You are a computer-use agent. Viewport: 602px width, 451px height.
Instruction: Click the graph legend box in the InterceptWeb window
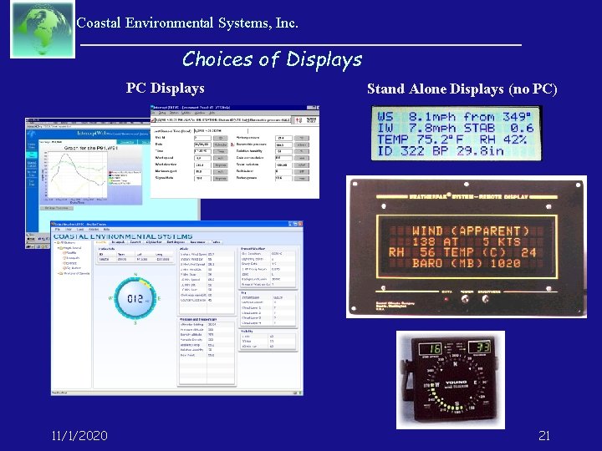[x=125, y=179]
